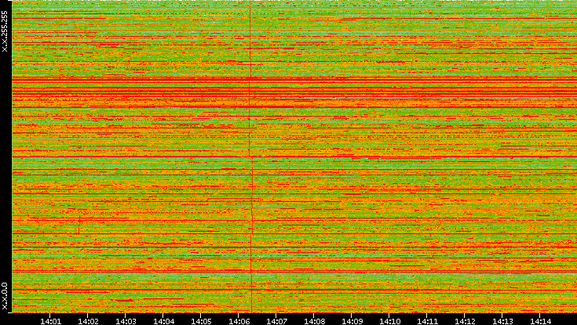Click the 14:02 time axis label
This screenshot has height=325, width=577.
click(88, 322)
